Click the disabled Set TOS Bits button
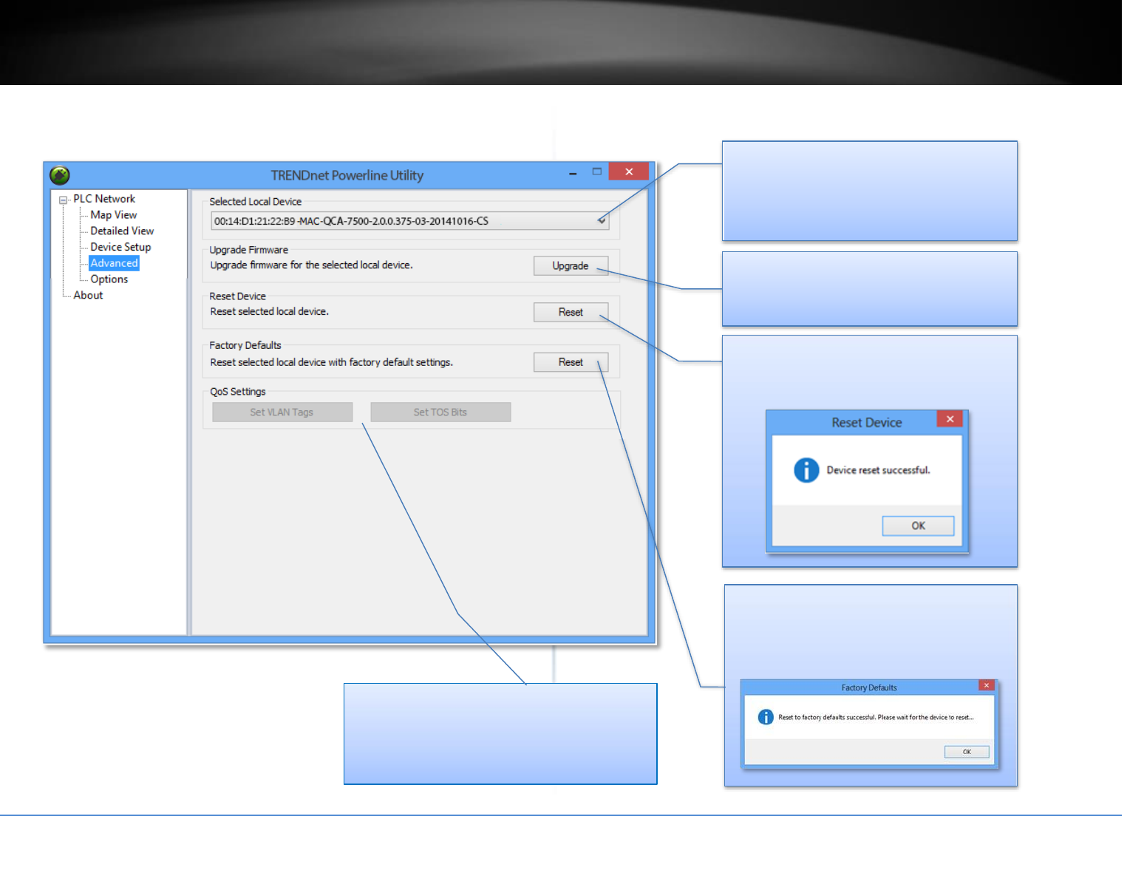 [x=440, y=412]
